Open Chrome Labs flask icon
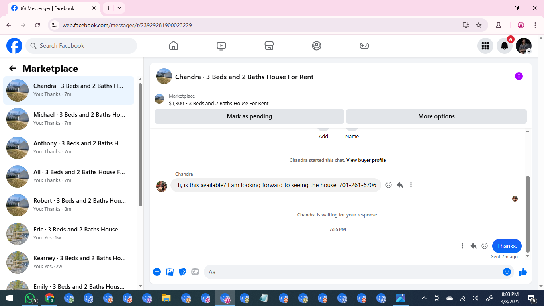Screen dimensions: 544x306 coord(499,25)
